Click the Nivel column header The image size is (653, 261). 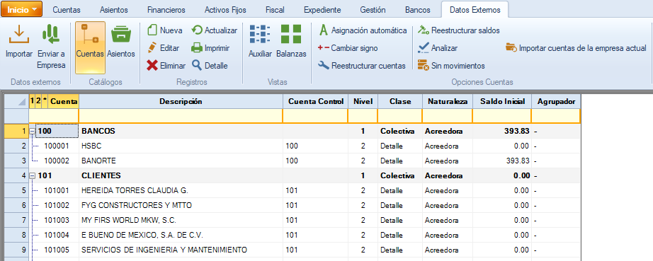(x=363, y=101)
